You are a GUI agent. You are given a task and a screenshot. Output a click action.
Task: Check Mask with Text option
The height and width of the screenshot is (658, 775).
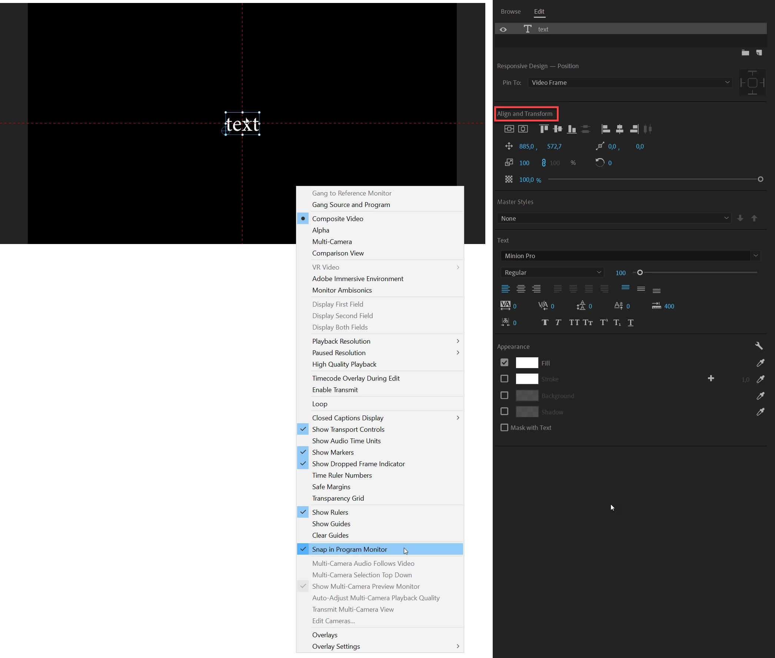click(x=504, y=427)
